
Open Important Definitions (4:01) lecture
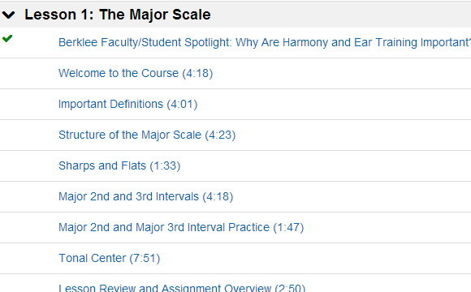[127, 104]
